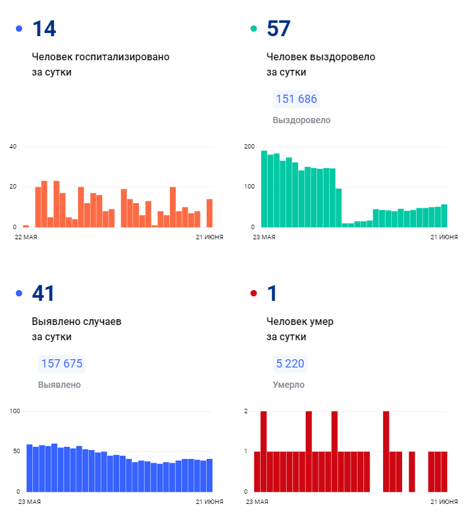The width and height of the screenshot is (475, 523).
Task: Click the blue dot beside number 14
Action: (19, 29)
